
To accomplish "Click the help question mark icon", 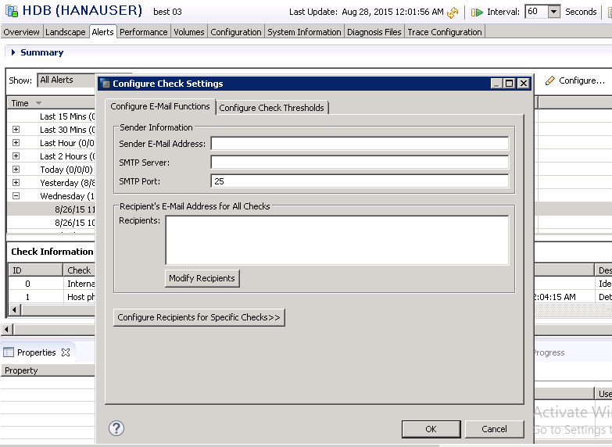I will coord(116,428).
